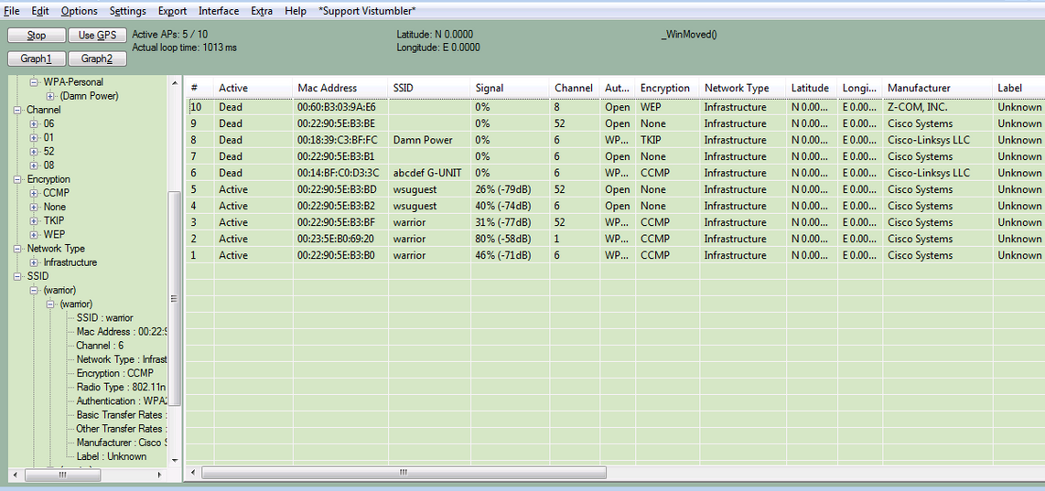The height and width of the screenshot is (491, 1045).
Task: Expand the channel 52 tree node
Action: 34,152
